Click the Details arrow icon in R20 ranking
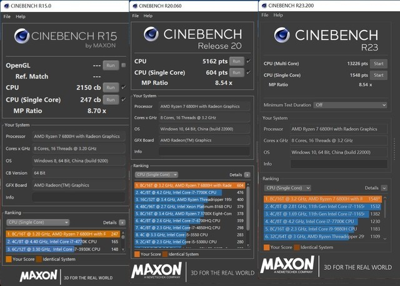Image resolution: width=400 pixels, height=286 pixels. 248,175
